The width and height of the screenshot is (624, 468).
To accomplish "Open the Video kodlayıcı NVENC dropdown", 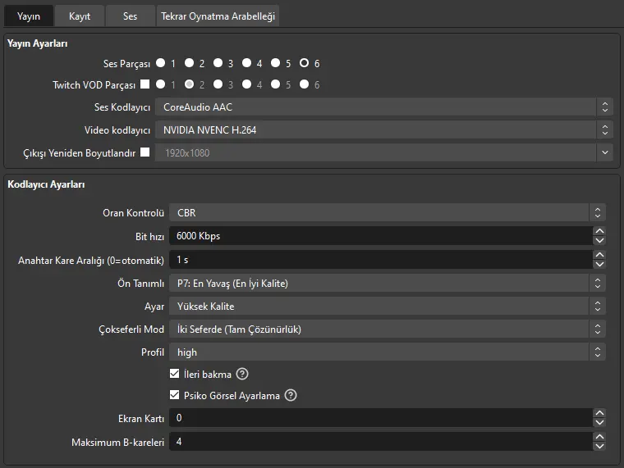I will (x=384, y=130).
